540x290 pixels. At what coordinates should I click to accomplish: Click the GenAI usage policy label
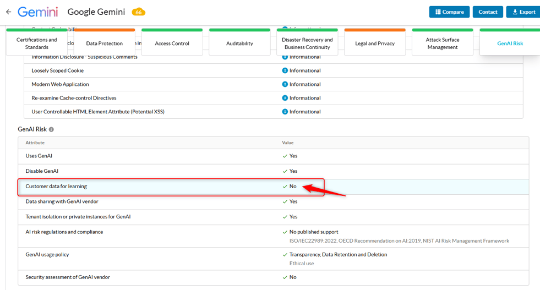[47, 255]
